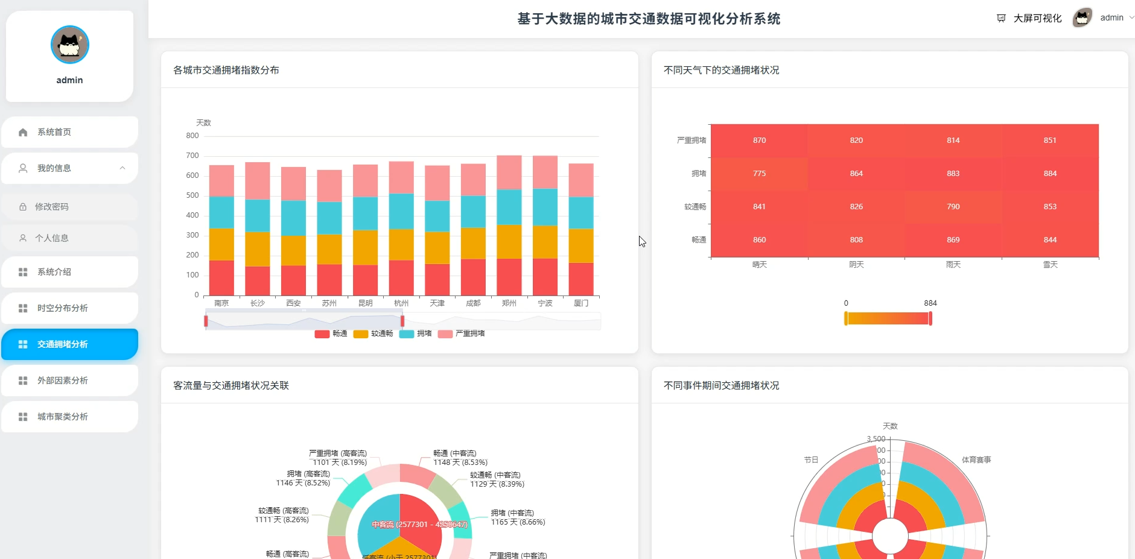Click chart title 不同天气下的交通拥堵状况
Viewport: 1135px width, 559px height.
pos(722,70)
